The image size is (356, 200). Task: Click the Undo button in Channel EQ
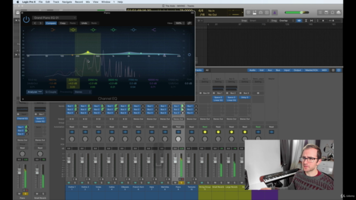(84, 23)
